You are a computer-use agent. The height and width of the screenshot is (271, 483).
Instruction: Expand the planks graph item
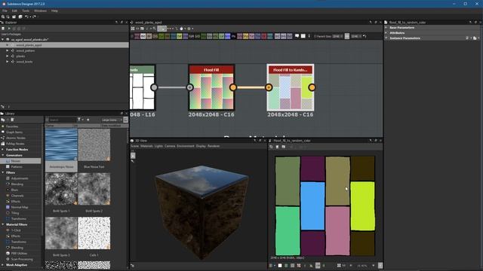8,56
